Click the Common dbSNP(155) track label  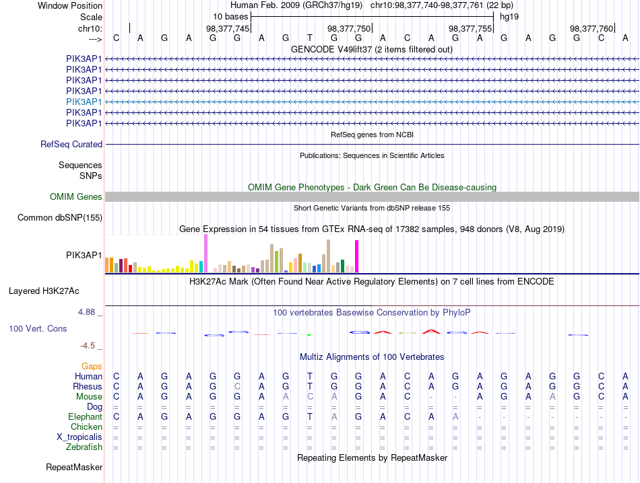point(60,218)
